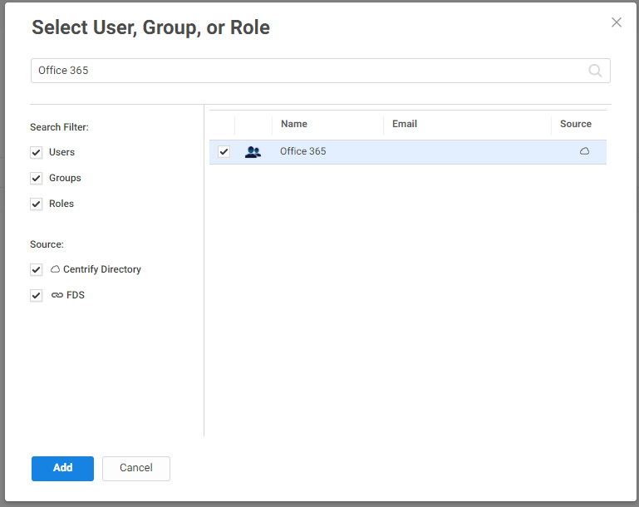Click the FDS chain link icon
Image resolution: width=639 pixels, height=507 pixels.
(57, 295)
